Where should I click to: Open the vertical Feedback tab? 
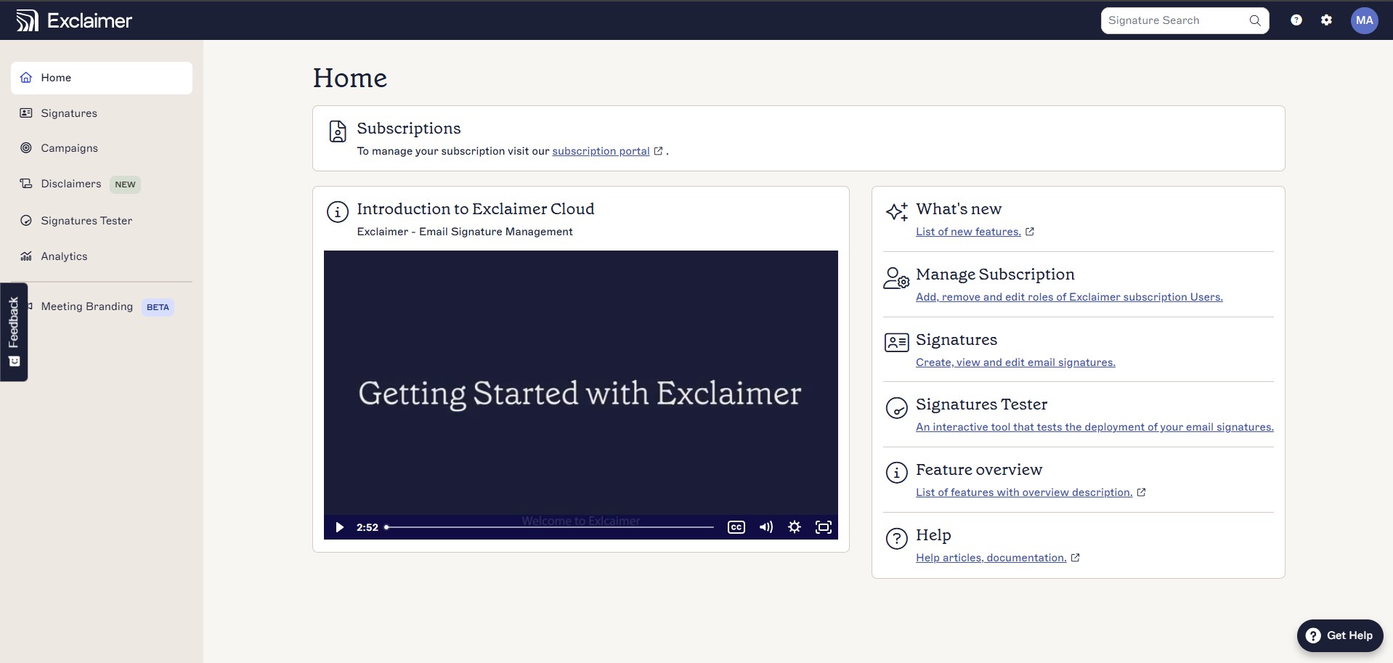[14, 331]
